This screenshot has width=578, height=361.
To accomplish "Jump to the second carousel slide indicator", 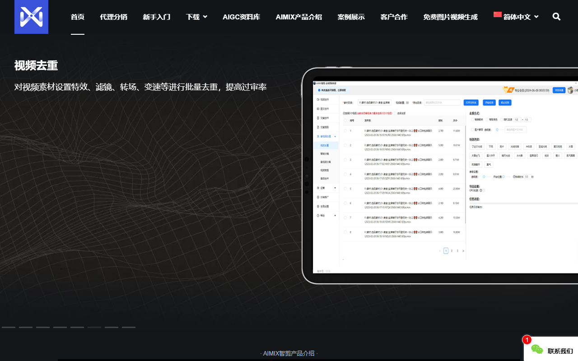I will [26, 327].
